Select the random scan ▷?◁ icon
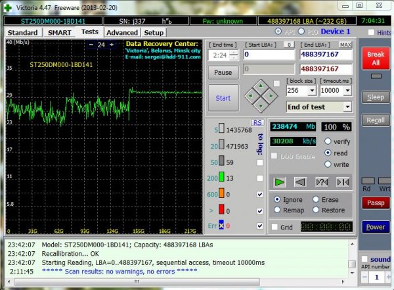 [322, 182]
